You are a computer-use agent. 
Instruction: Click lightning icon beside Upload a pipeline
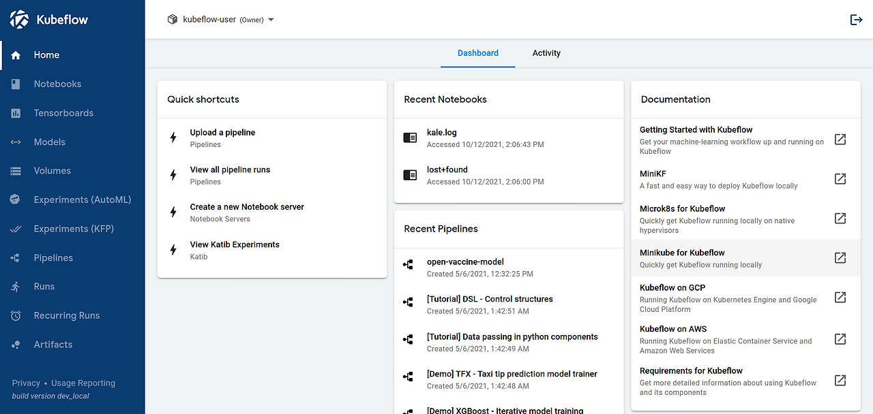point(173,138)
